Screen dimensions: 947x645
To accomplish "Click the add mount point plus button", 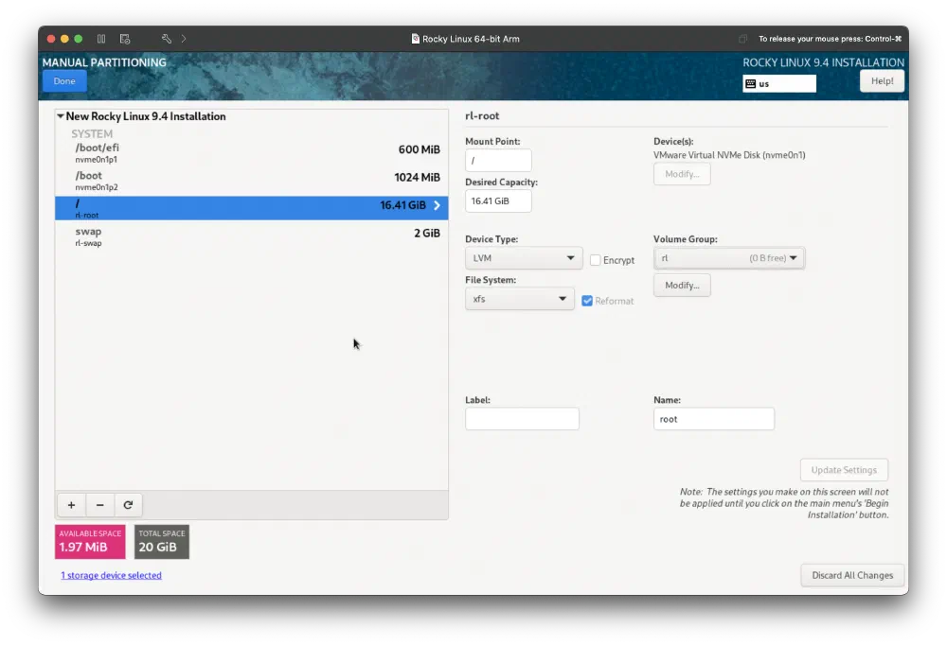I will pos(71,505).
